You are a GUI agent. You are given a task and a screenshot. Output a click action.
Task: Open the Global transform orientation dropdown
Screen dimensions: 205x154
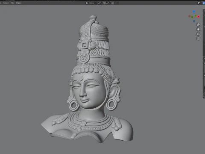point(91,3)
